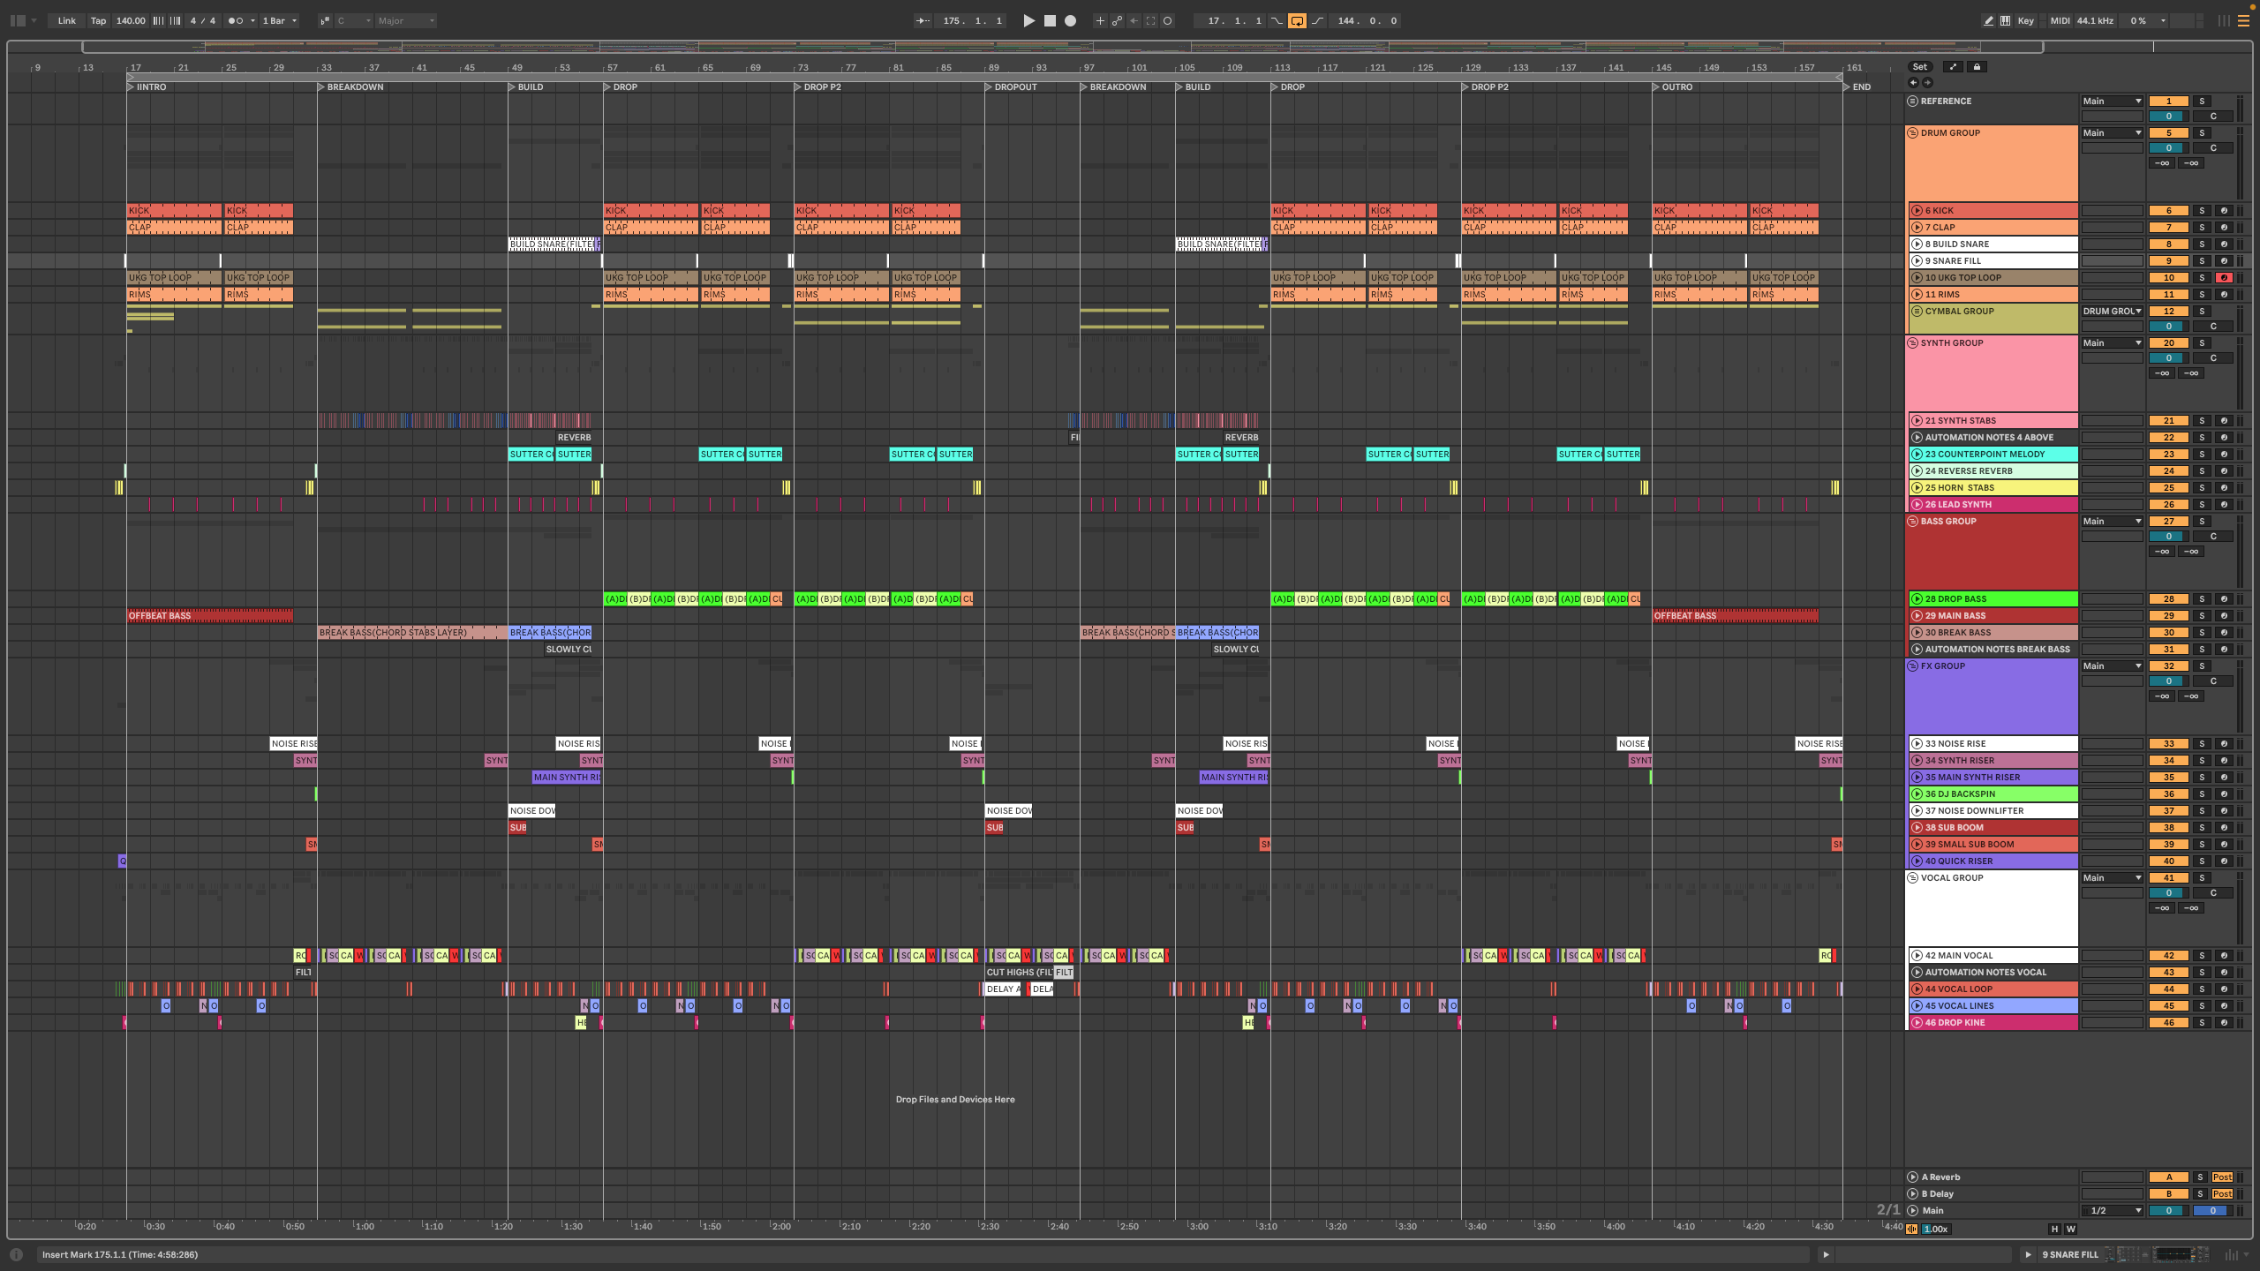Toggle the arrangement Loop switch
Image resolution: width=2260 pixels, height=1271 pixels.
point(1297,20)
